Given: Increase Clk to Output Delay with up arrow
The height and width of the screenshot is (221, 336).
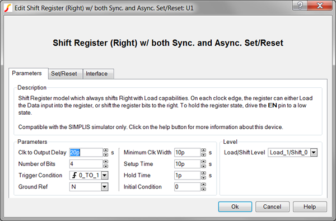Looking at the screenshot, I should click(106, 151).
